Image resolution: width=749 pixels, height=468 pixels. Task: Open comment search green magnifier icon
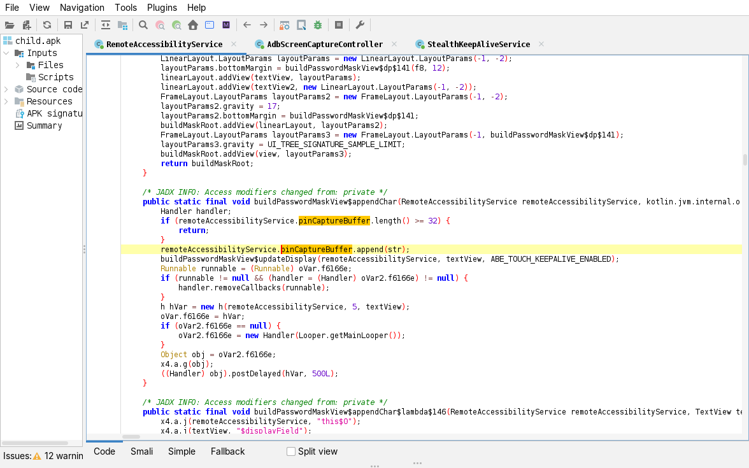pos(177,25)
